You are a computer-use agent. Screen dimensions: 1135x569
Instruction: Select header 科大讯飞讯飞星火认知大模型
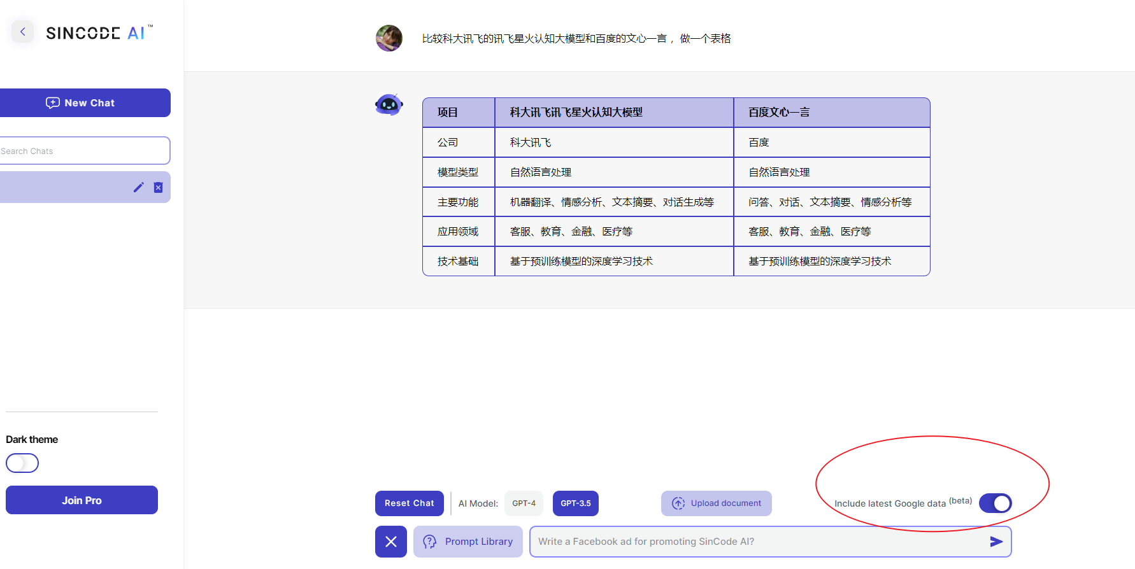click(576, 113)
